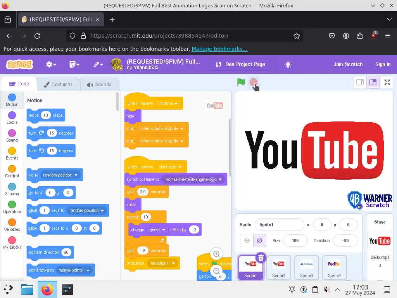Open a new Firefox tab

[112, 19]
